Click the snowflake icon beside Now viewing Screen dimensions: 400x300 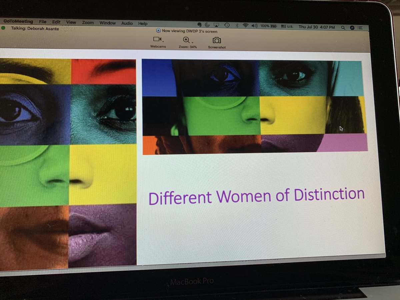pos(158,31)
